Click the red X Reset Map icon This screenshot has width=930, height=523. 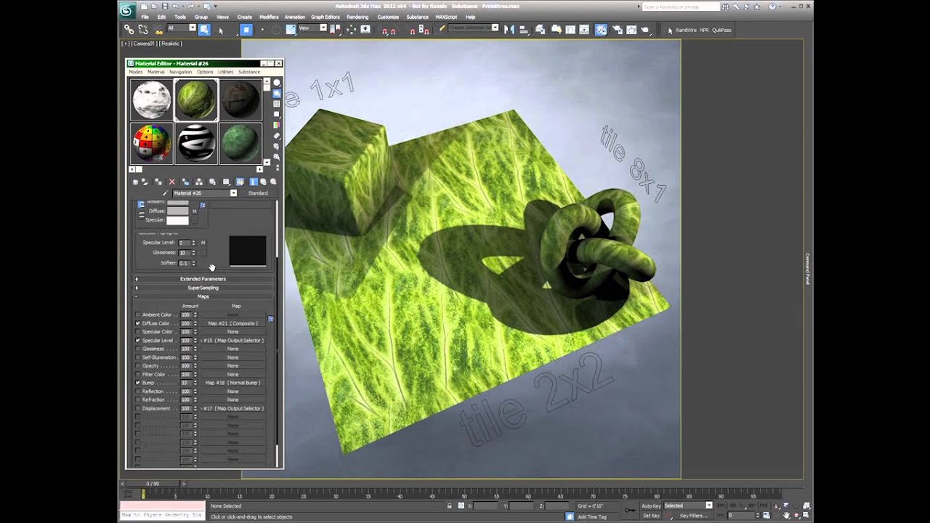(x=172, y=182)
